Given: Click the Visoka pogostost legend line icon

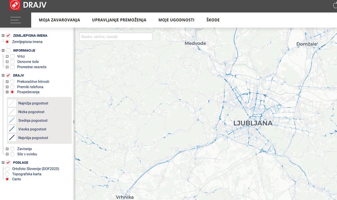Looking at the screenshot, I should pos(12,129).
